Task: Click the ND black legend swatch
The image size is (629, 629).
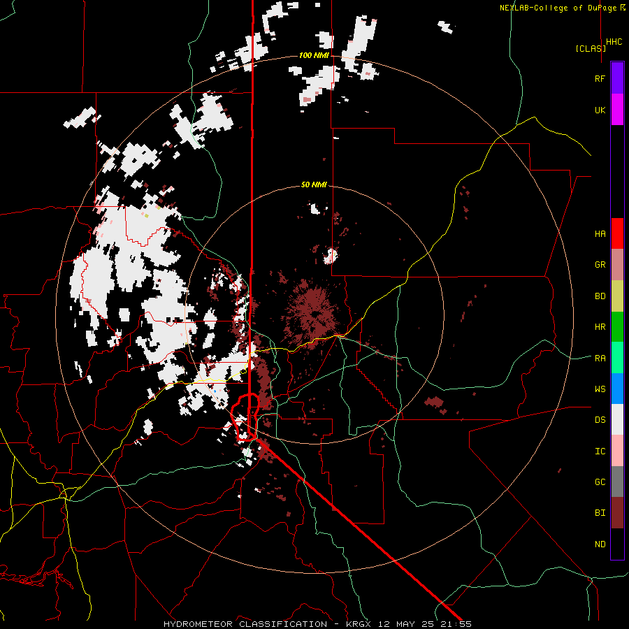Action: pyautogui.click(x=617, y=544)
